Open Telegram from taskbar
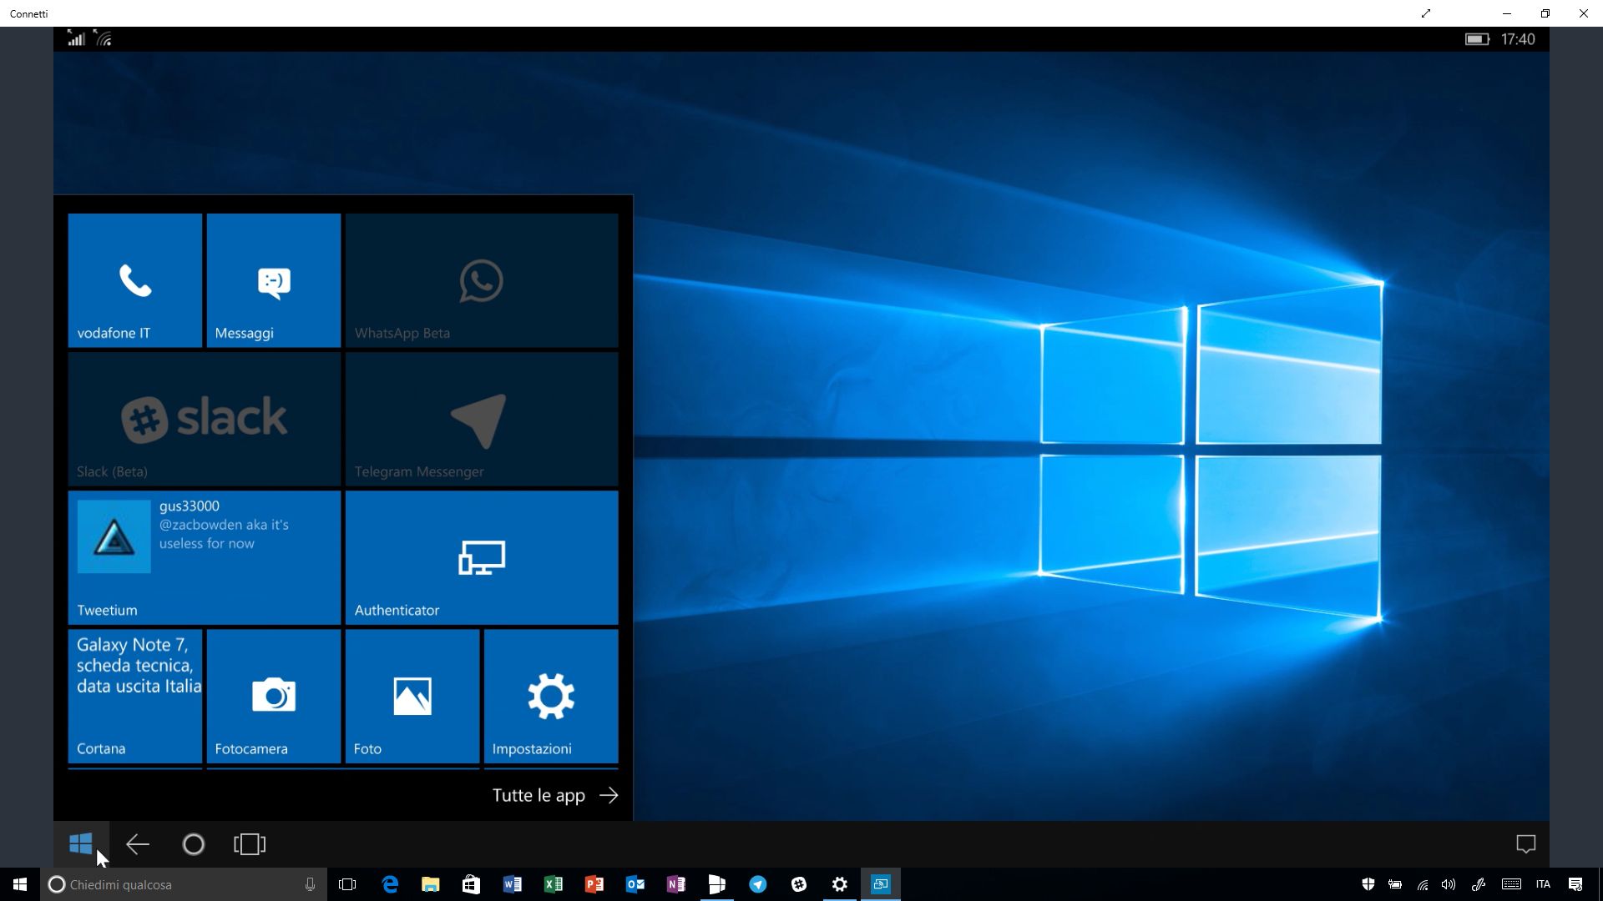The width and height of the screenshot is (1603, 901). [x=758, y=884]
